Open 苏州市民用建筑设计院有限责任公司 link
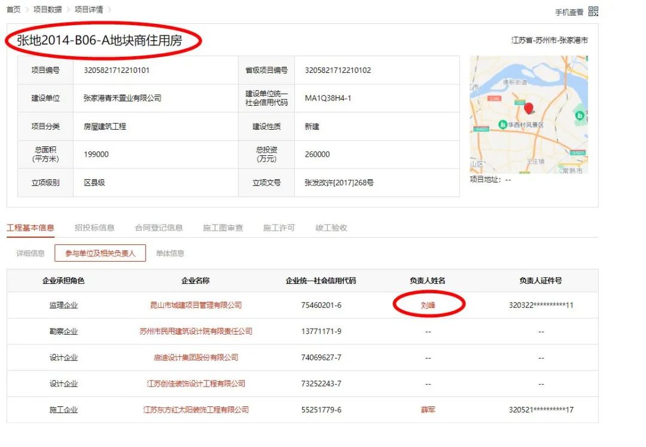This screenshot has height=447, width=646. 196,332
